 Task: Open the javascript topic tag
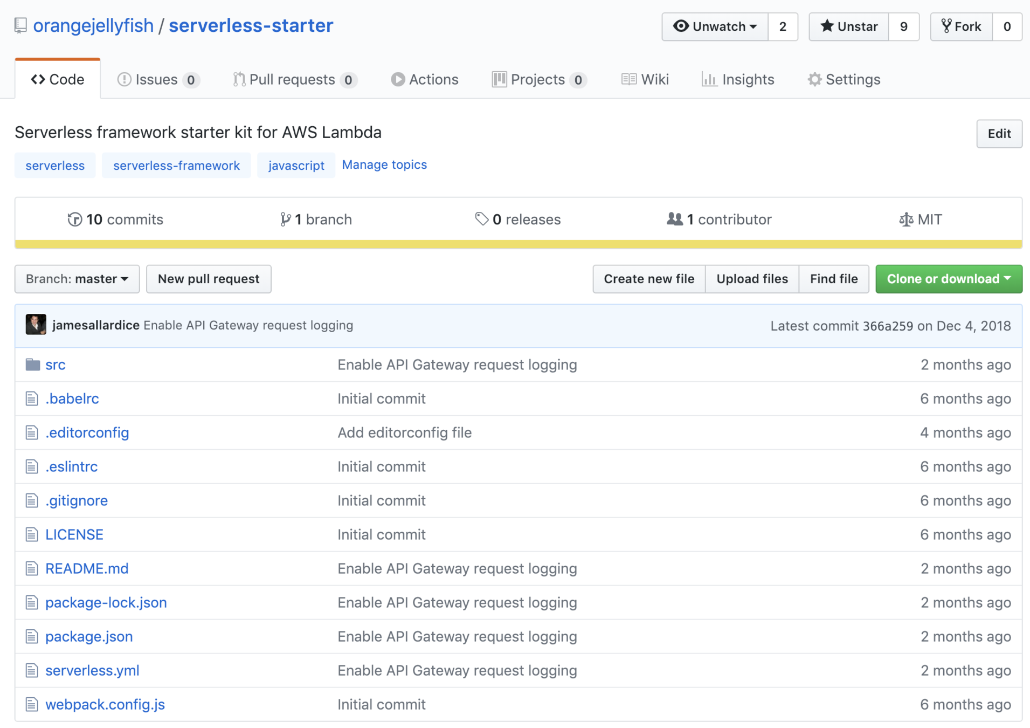(x=296, y=165)
